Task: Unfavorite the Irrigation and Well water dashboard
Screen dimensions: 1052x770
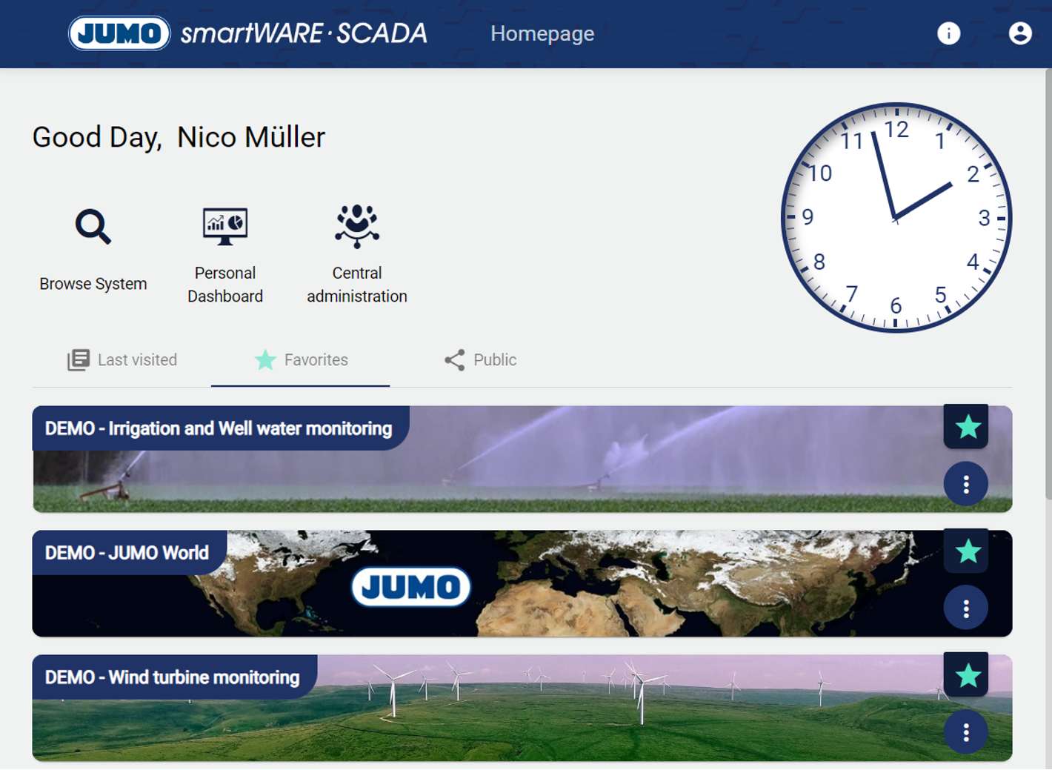Action: [966, 427]
